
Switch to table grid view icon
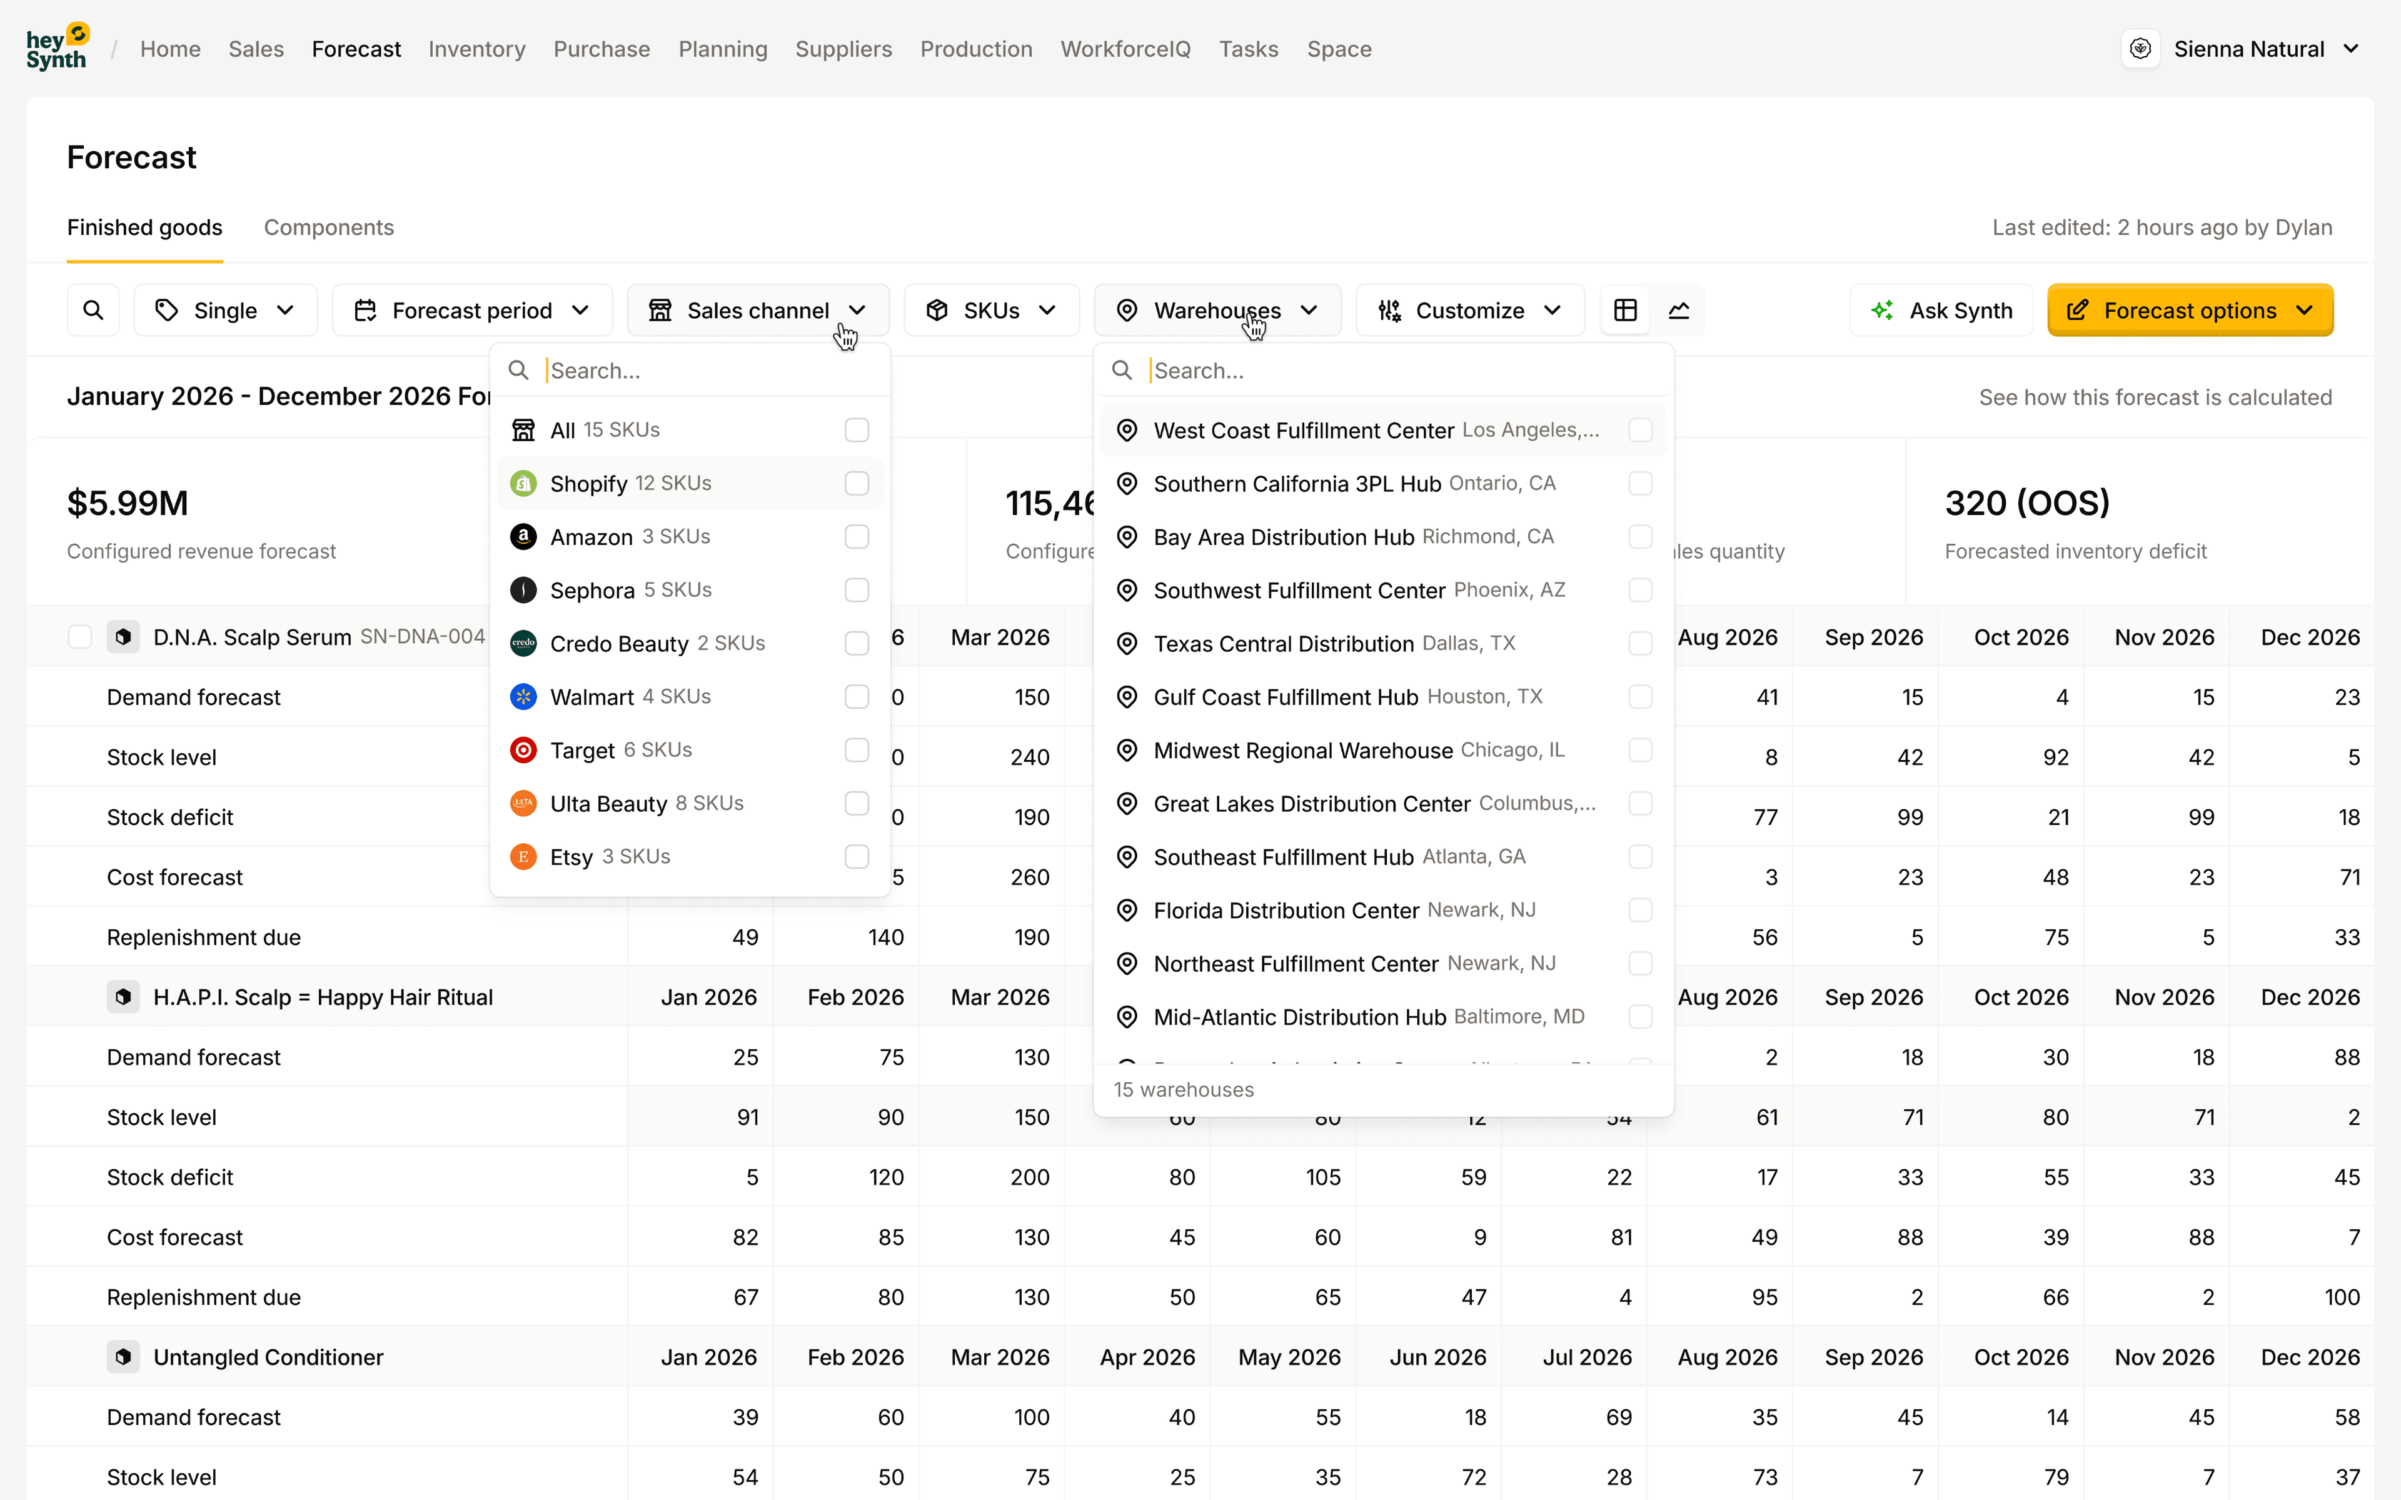tap(1625, 311)
